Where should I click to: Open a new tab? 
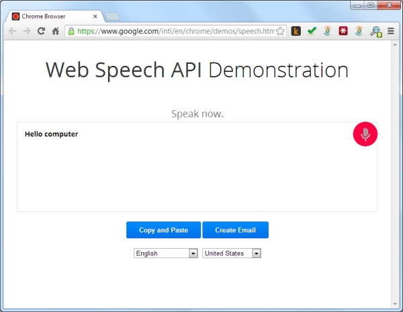click(112, 16)
